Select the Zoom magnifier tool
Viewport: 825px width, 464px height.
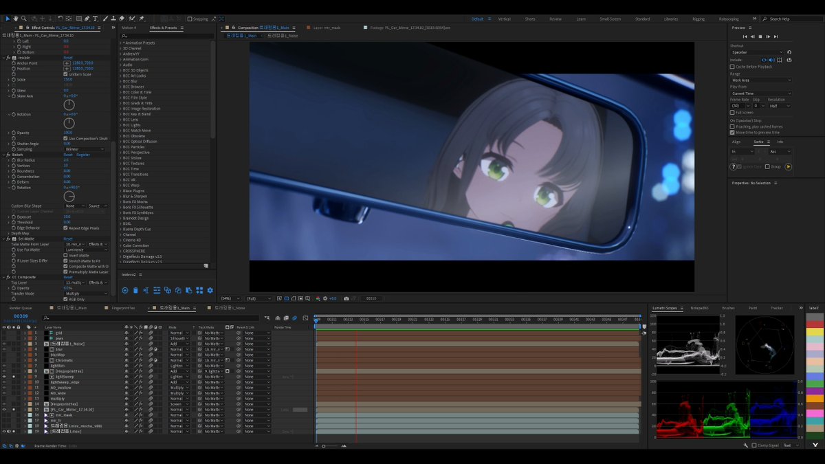coord(24,19)
